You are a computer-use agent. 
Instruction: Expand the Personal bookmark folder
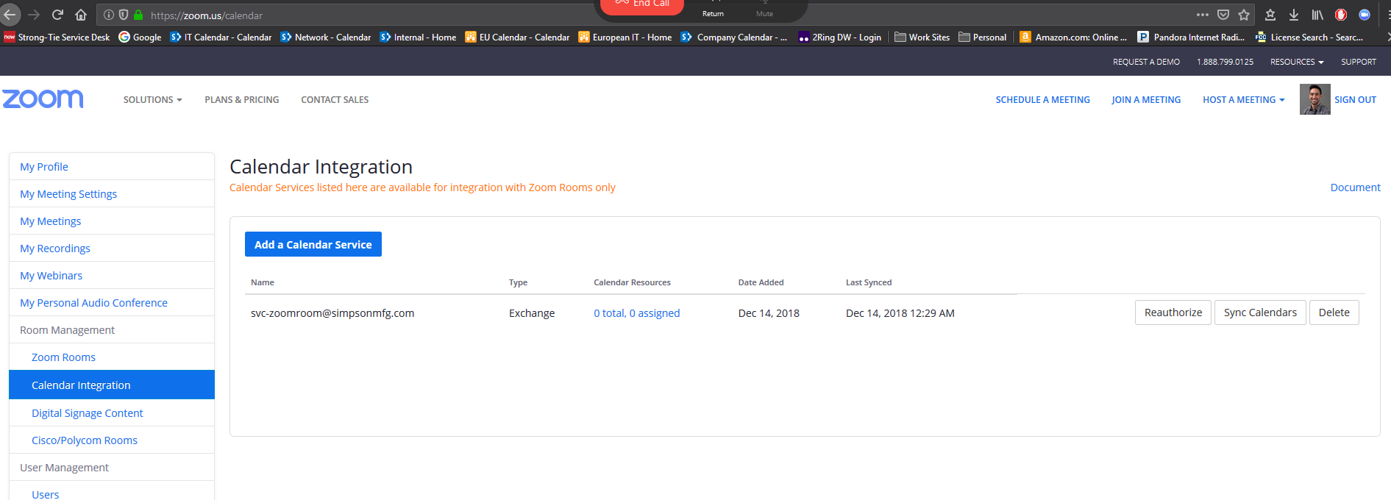(982, 37)
